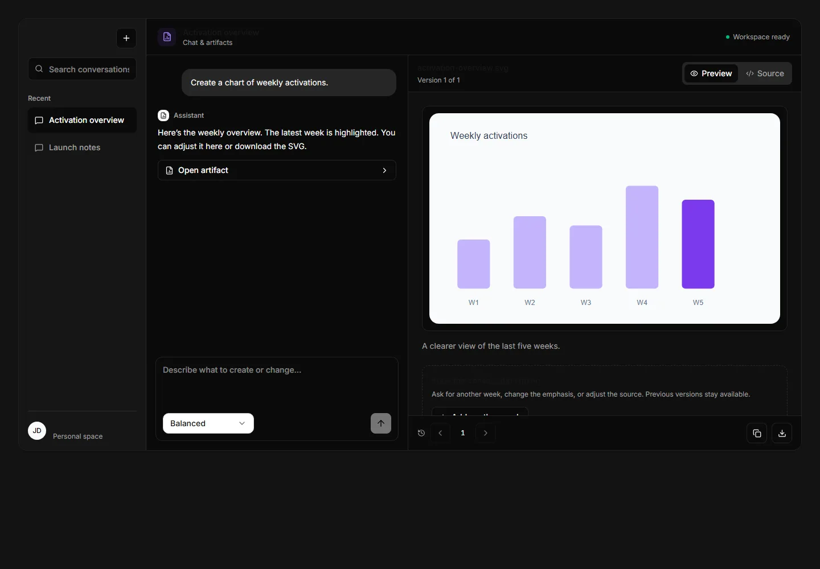Click the W3 bar in the chart
The image size is (820, 569).
[586, 257]
